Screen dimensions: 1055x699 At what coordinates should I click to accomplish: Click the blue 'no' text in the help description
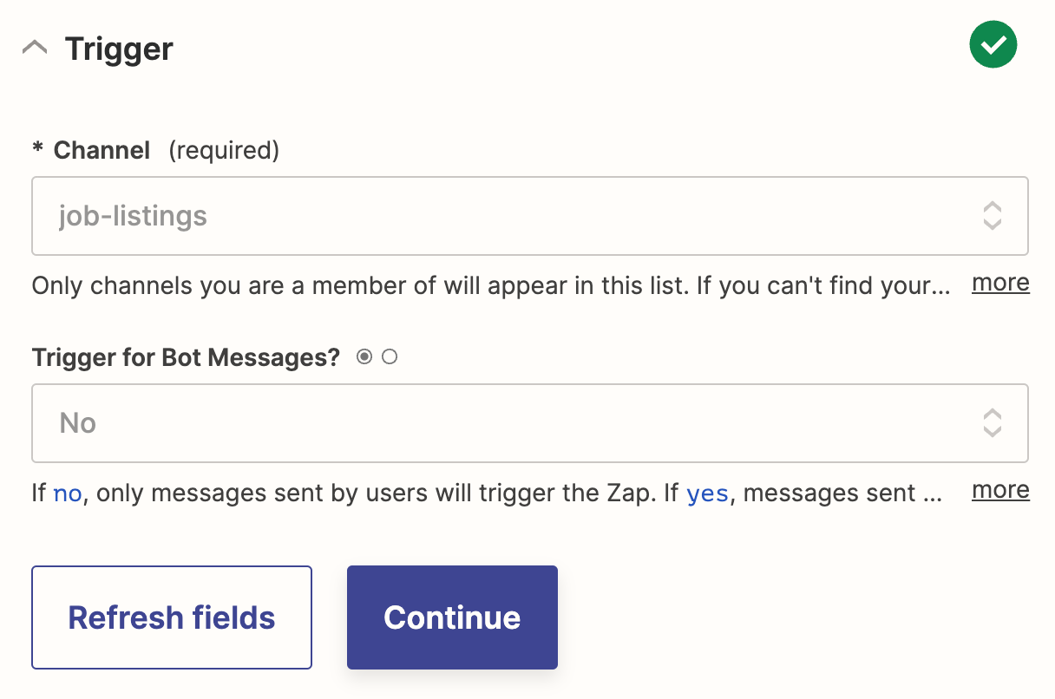point(68,493)
